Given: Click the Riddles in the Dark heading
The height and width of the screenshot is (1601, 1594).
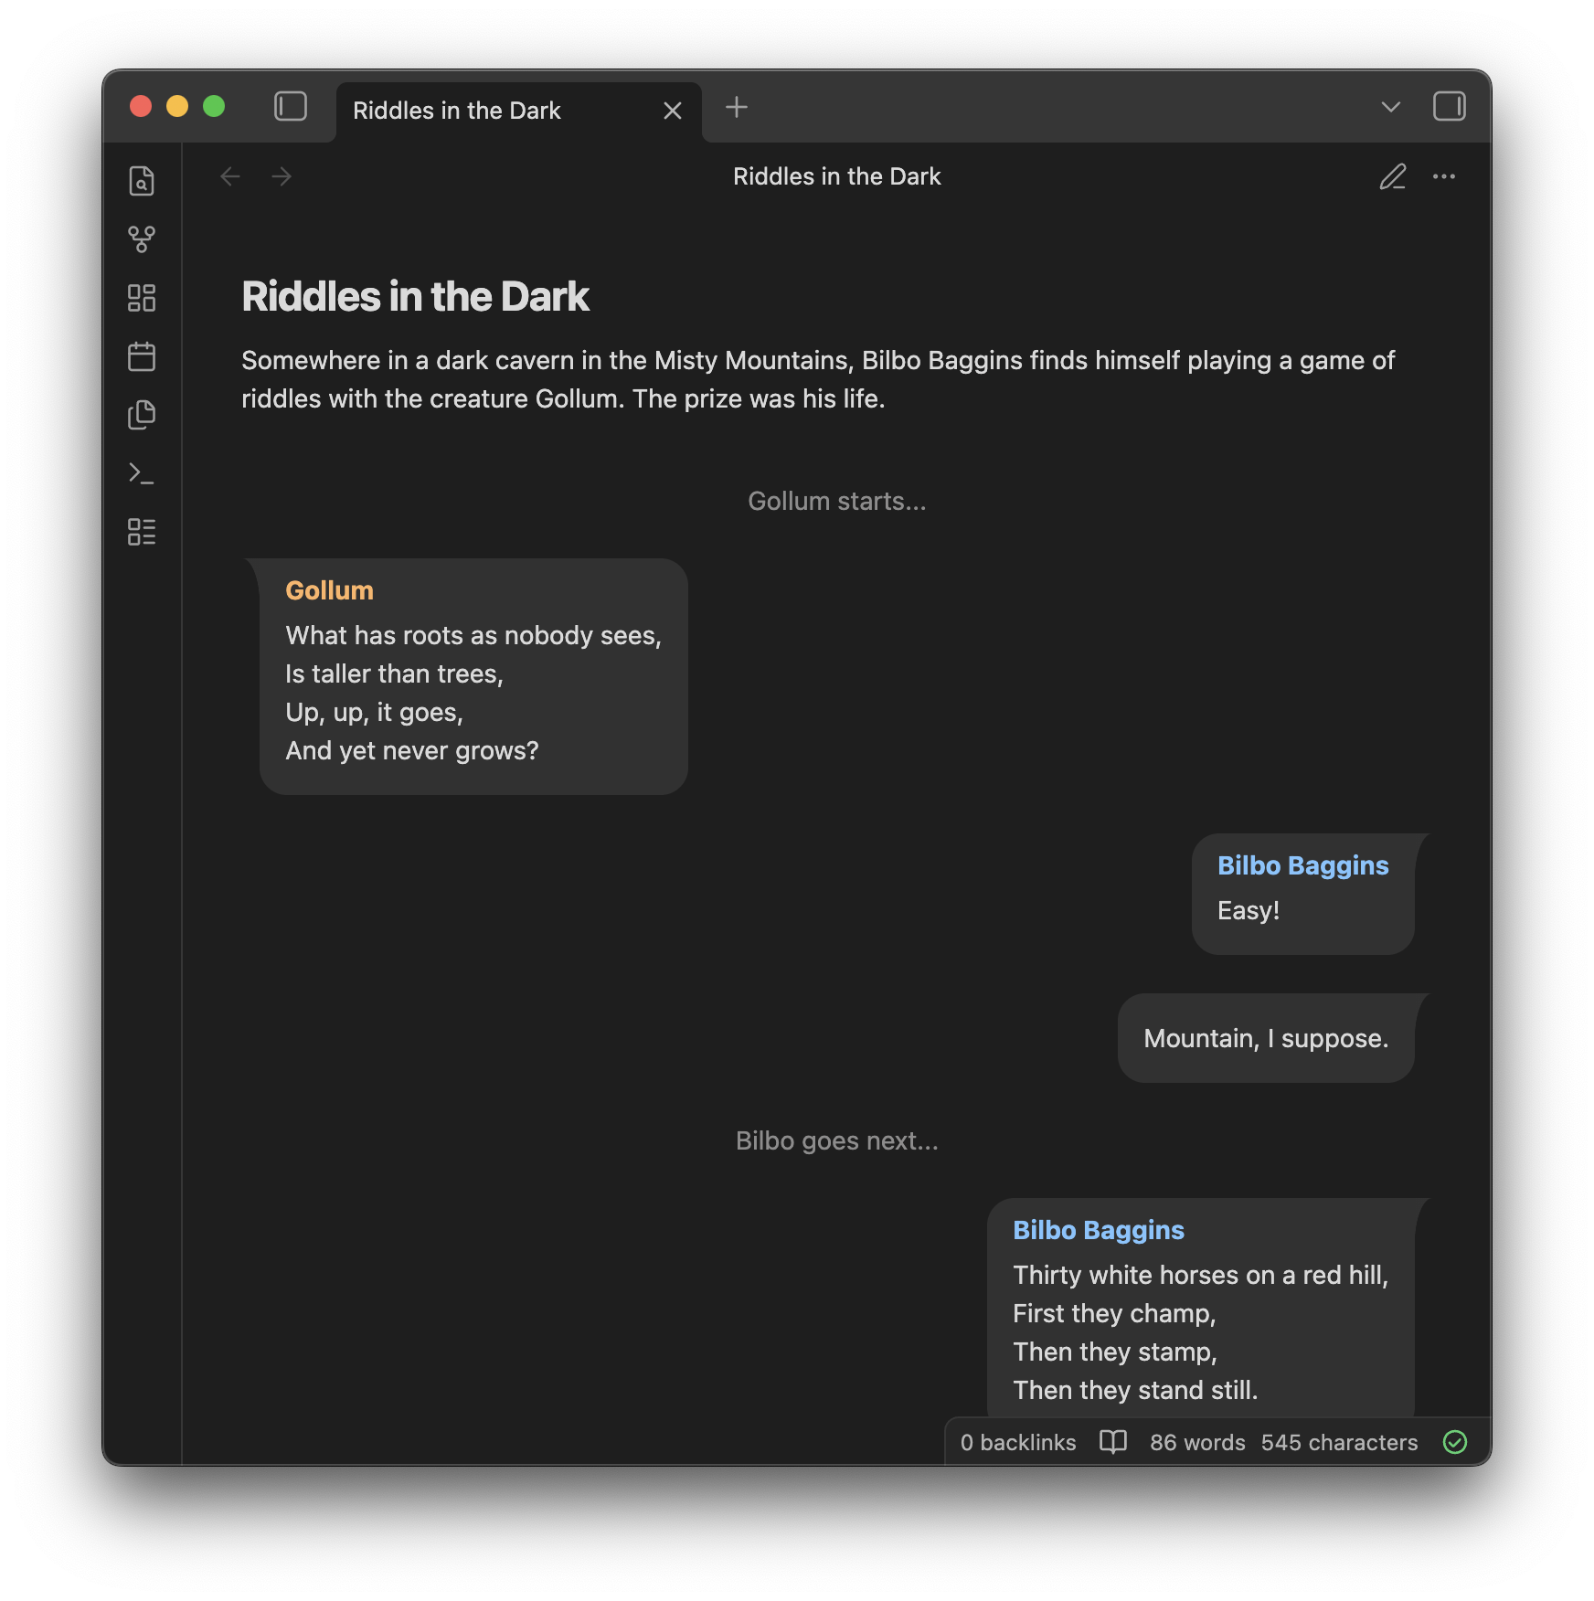Looking at the screenshot, I should point(415,297).
